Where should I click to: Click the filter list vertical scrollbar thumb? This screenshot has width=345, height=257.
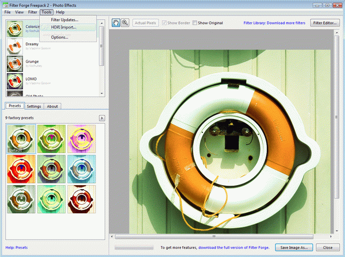point(102,46)
